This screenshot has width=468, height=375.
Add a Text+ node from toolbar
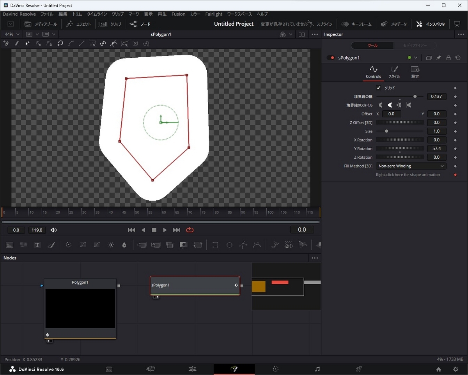tap(37, 245)
